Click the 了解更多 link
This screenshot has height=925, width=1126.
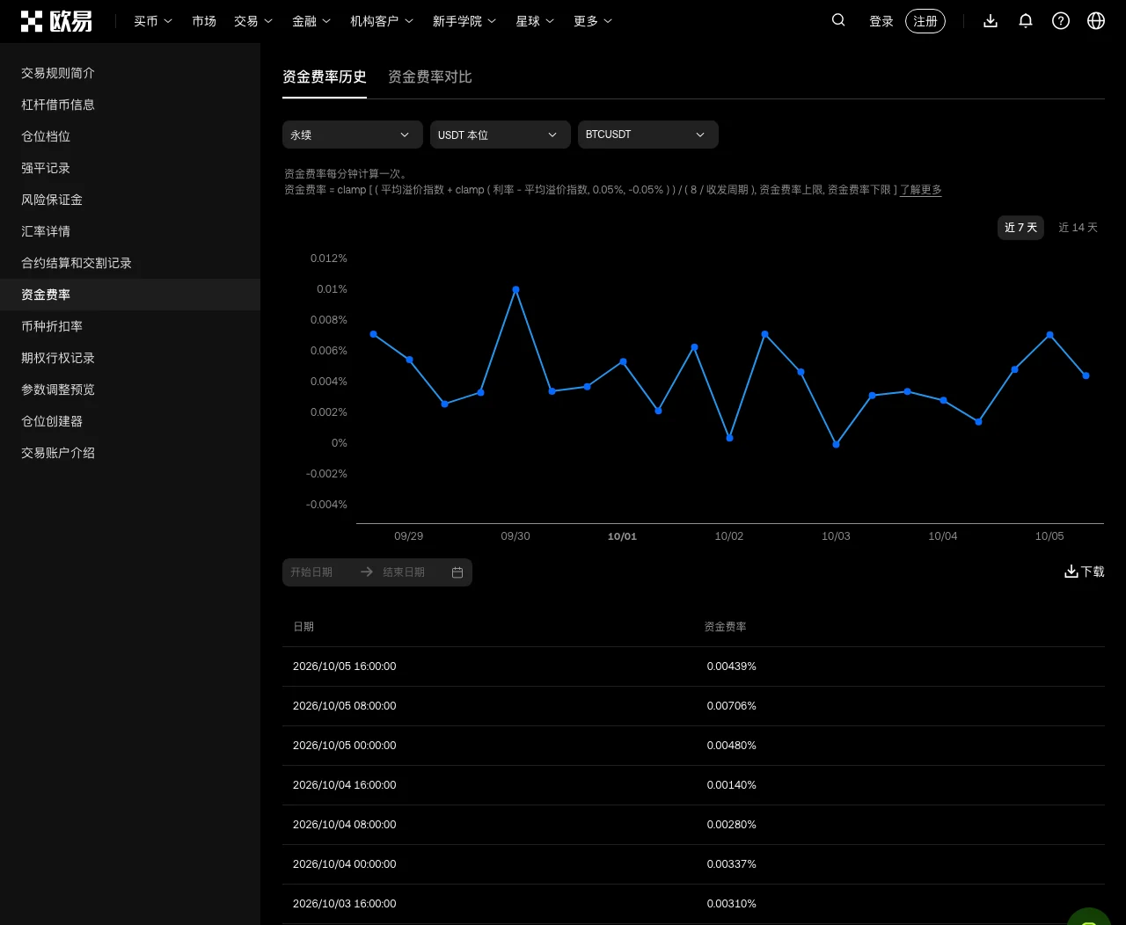(921, 190)
